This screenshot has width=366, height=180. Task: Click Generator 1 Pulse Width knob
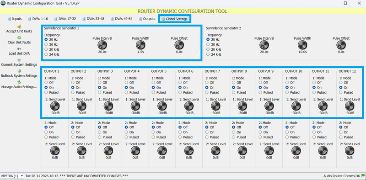(x=140, y=45)
